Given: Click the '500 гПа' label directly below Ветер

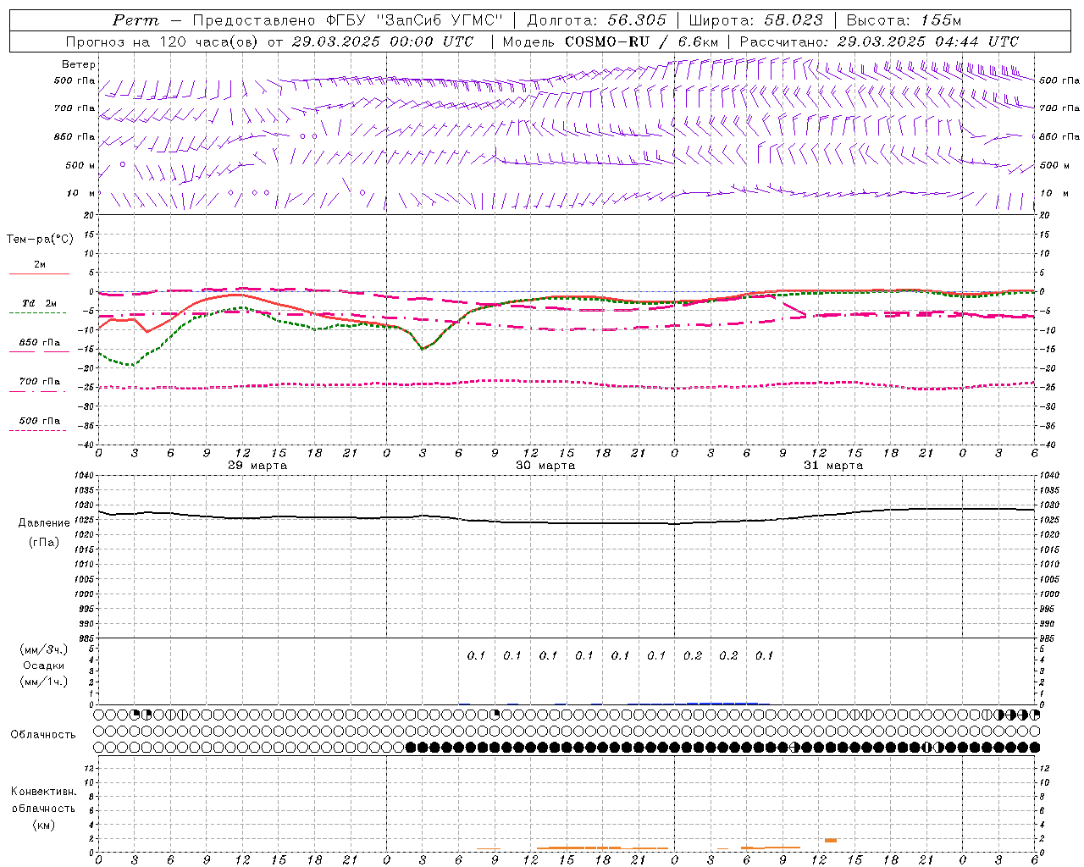Looking at the screenshot, I should pos(75,80).
